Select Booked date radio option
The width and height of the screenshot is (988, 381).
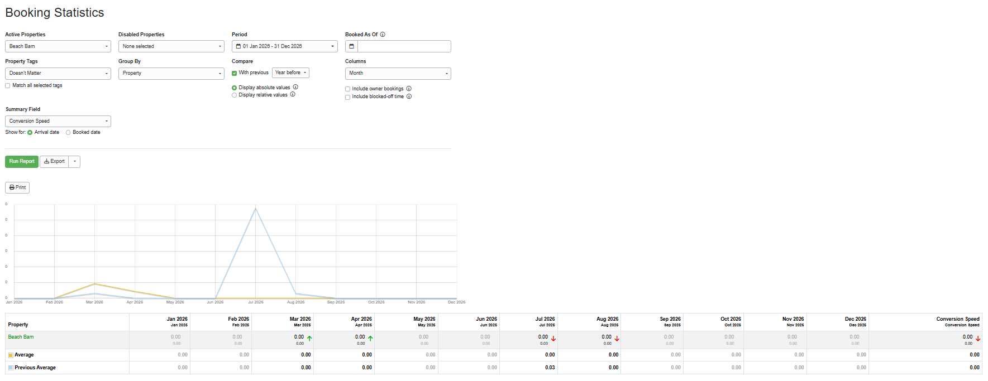point(68,132)
